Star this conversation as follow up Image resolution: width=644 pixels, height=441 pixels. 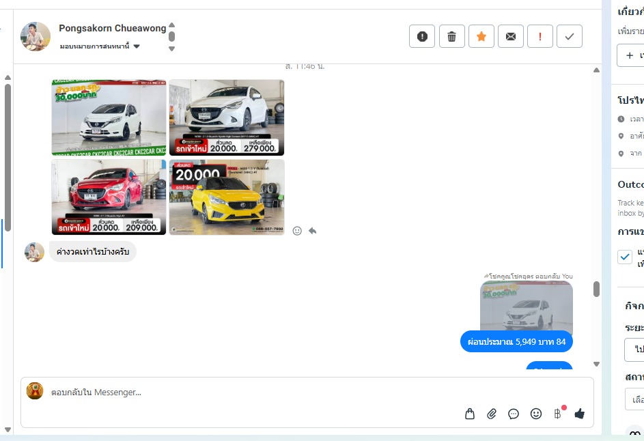[x=481, y=37]
